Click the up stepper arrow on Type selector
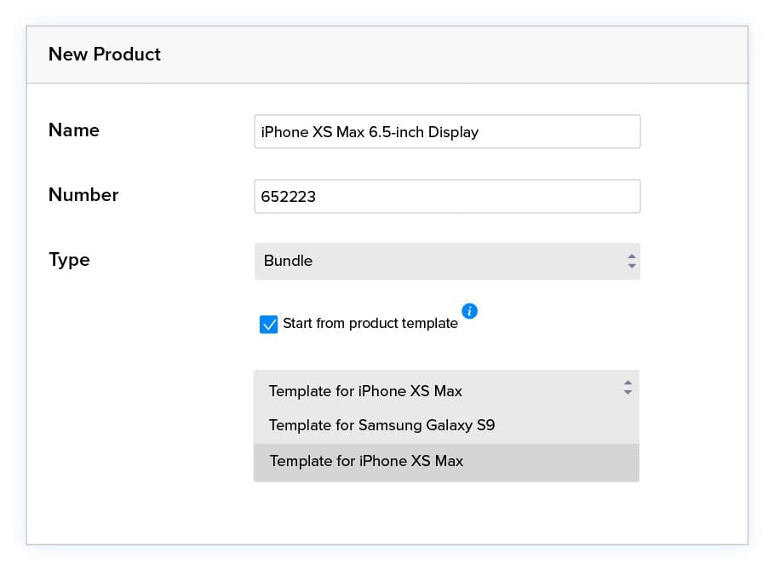774x570 pixels. [x=631, y=256]
